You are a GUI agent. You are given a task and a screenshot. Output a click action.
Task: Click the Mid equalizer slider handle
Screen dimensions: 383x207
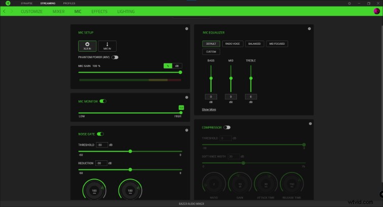pos(231,78)
